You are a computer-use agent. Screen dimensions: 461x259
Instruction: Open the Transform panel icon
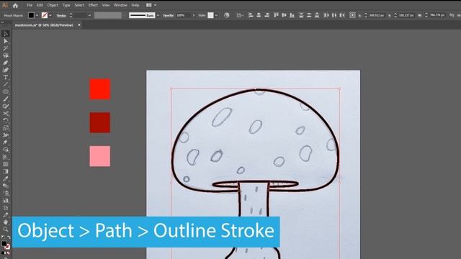(x=352, y=15)
